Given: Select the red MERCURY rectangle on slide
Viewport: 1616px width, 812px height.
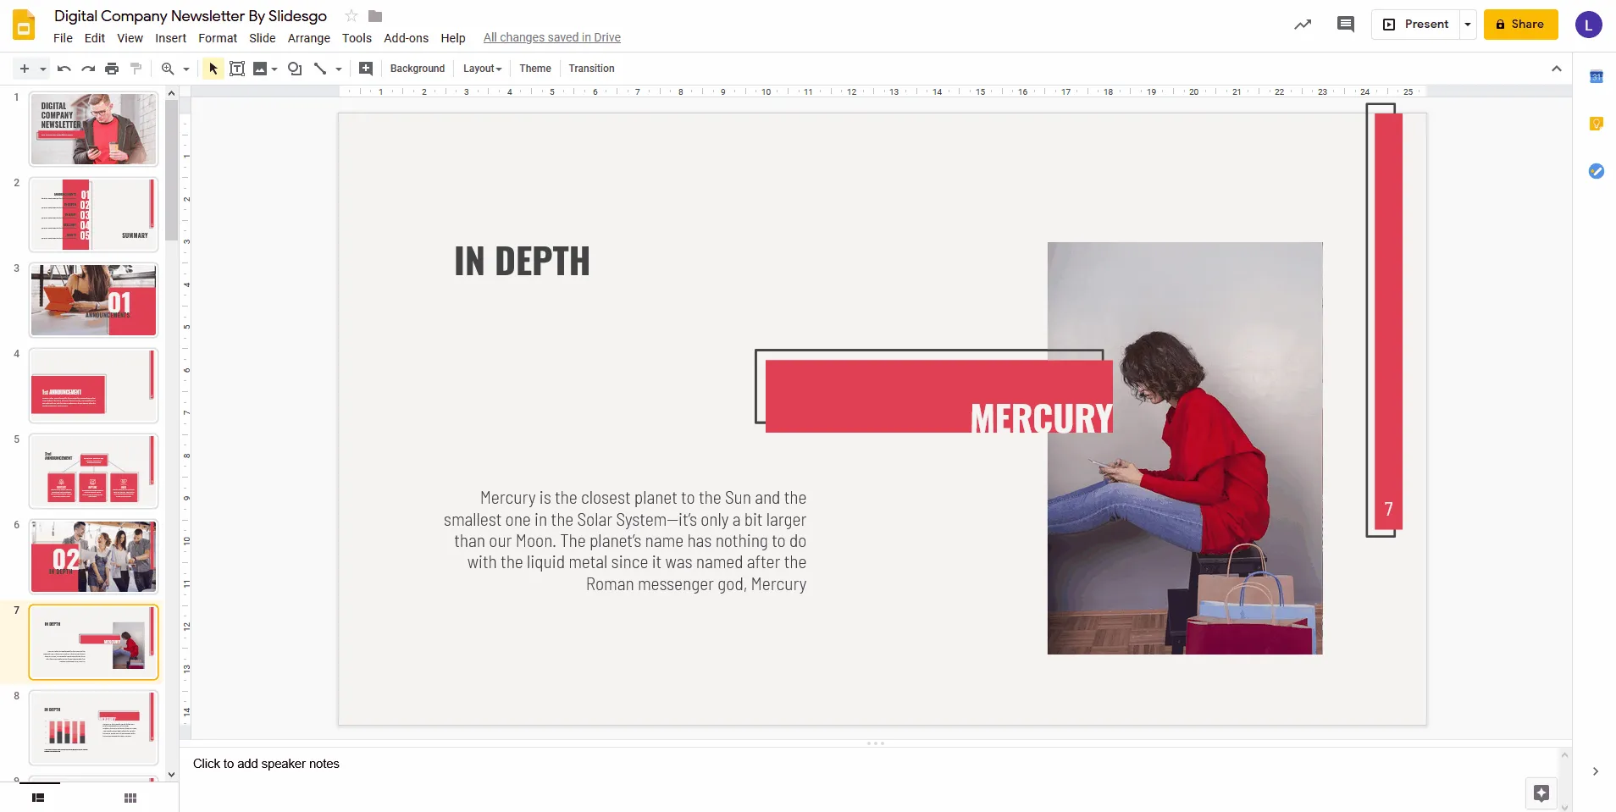Looking at the screenshot, I should (864, 395).
